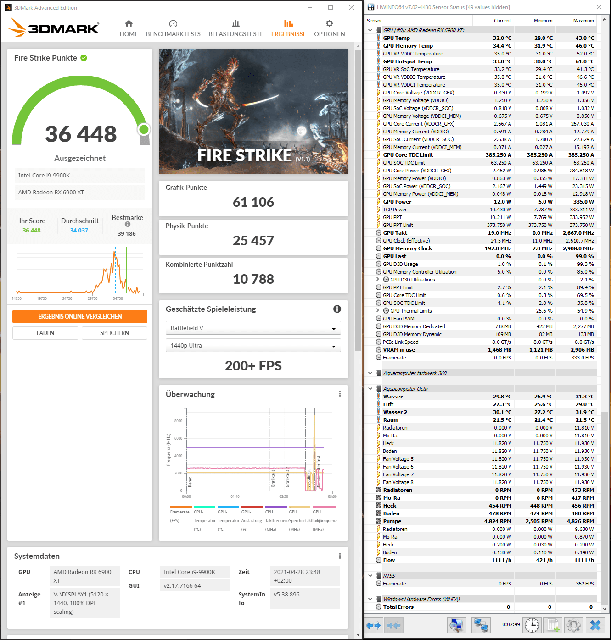Open Überwachung three-dot menu
Screen dimensions: 611x640
[x=340, y=394]
